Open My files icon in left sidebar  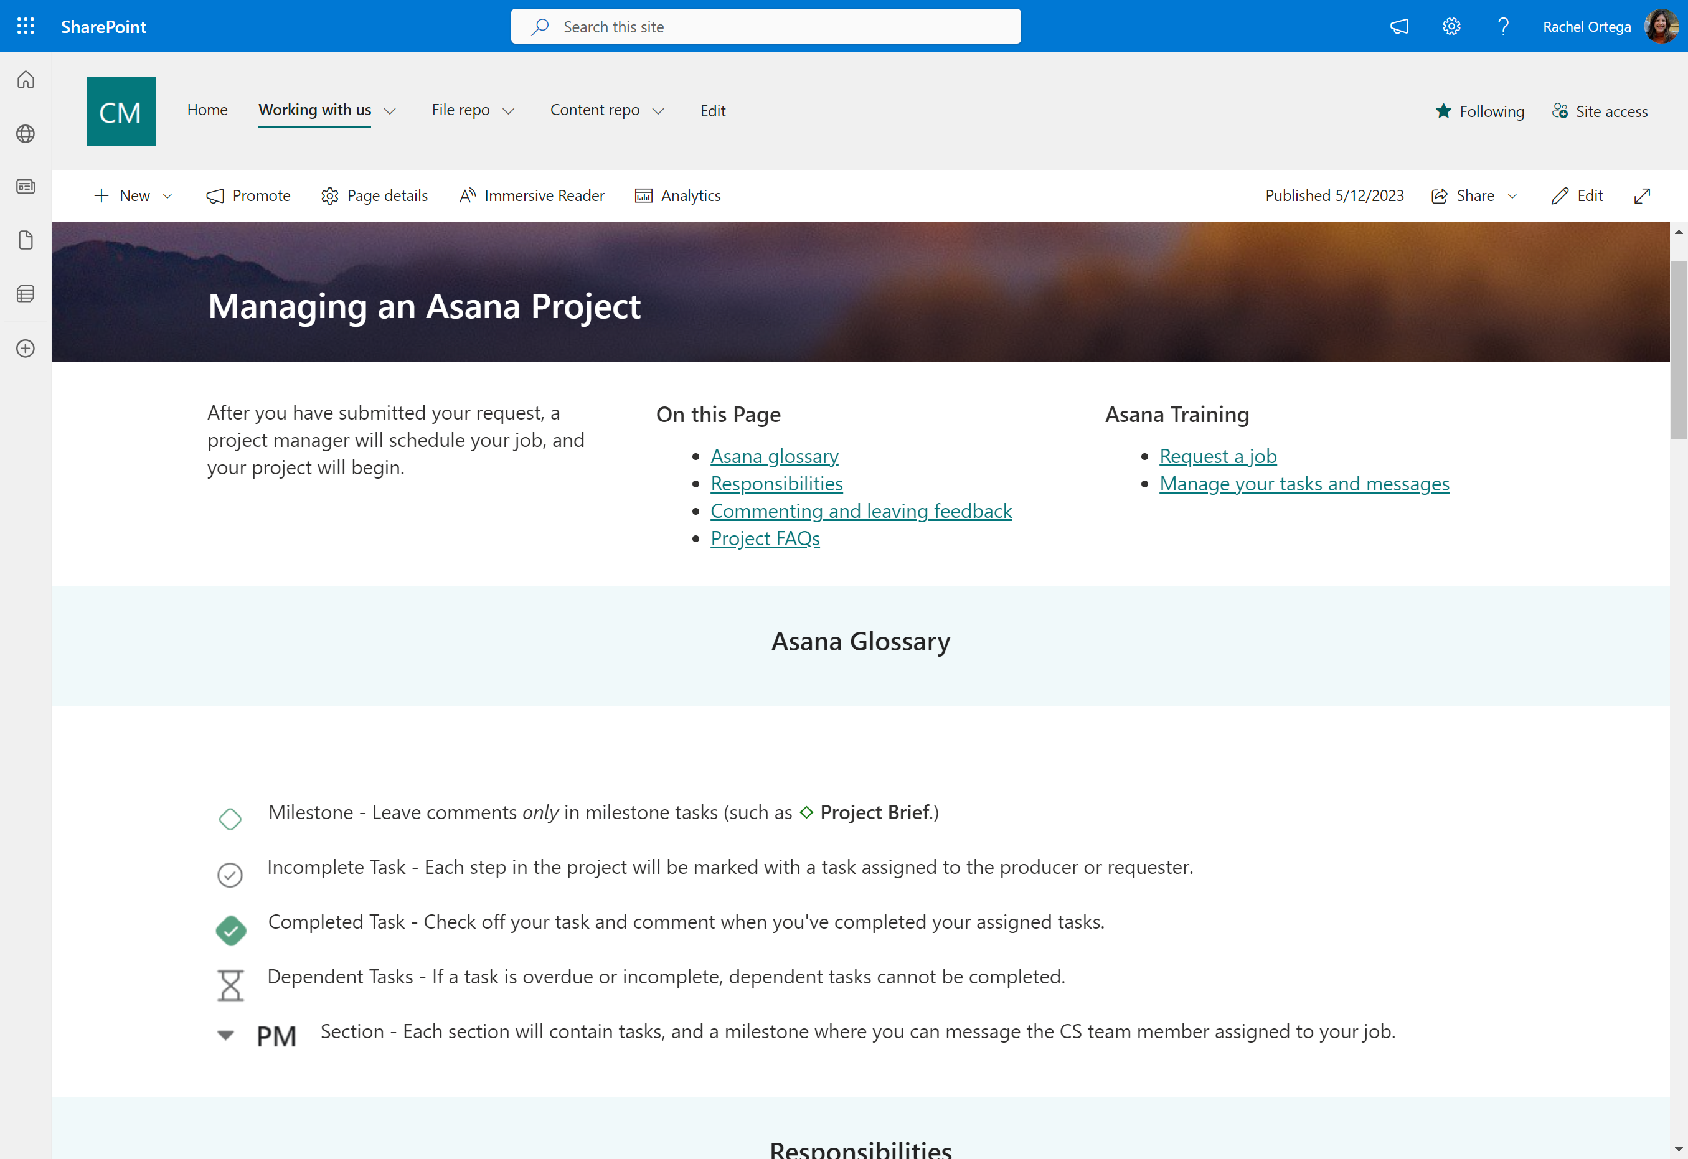tap(26, 240)
